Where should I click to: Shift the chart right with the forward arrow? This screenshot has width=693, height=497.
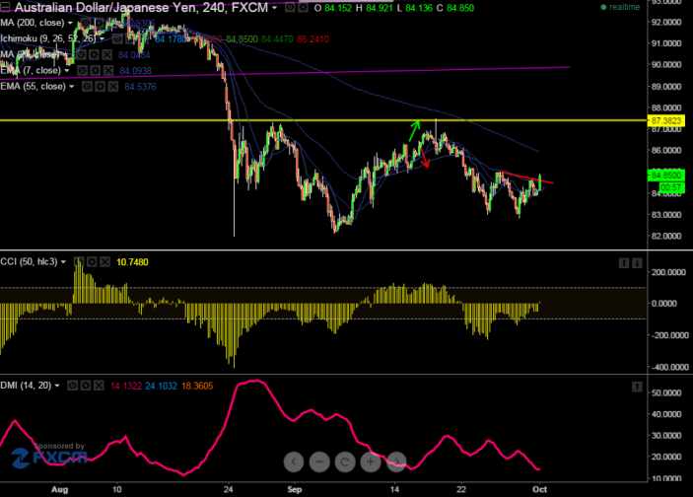396,462
